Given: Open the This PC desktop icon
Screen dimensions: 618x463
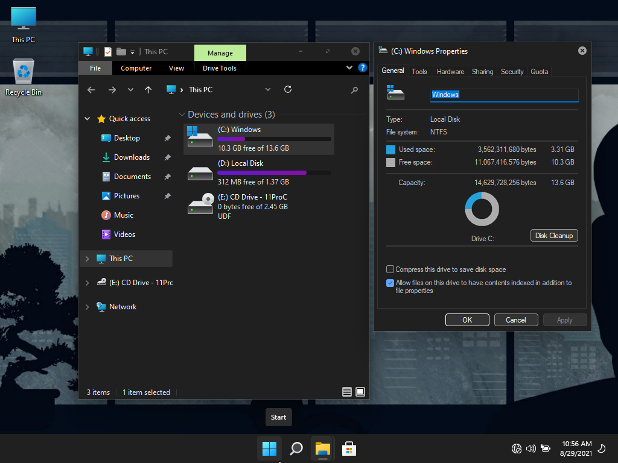Looking at the screenshot, I should (x=24, y=25).
